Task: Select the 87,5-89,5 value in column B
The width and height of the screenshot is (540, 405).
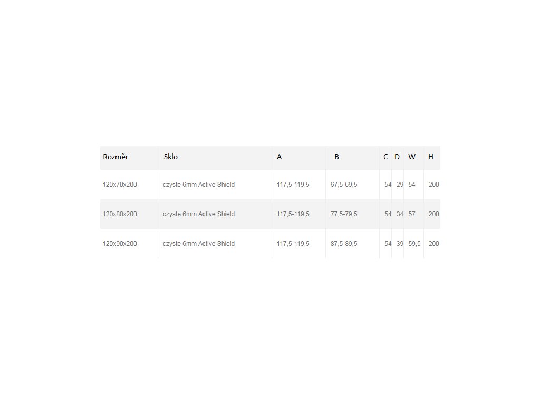Action: (x=344, y=244)
